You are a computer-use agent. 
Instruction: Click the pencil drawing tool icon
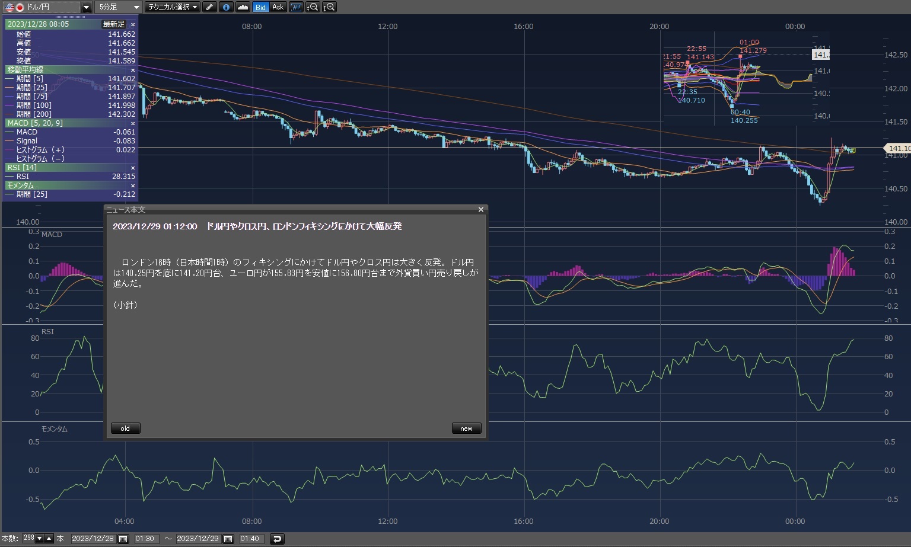tap(209, 7)
